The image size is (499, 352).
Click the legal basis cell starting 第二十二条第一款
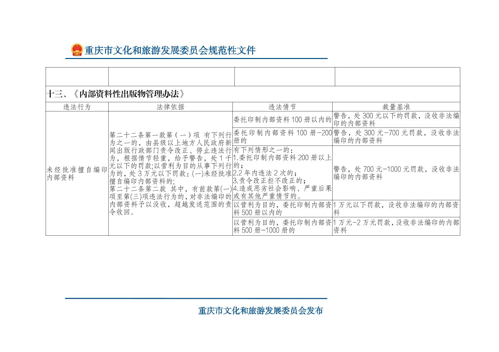[170, 174]
